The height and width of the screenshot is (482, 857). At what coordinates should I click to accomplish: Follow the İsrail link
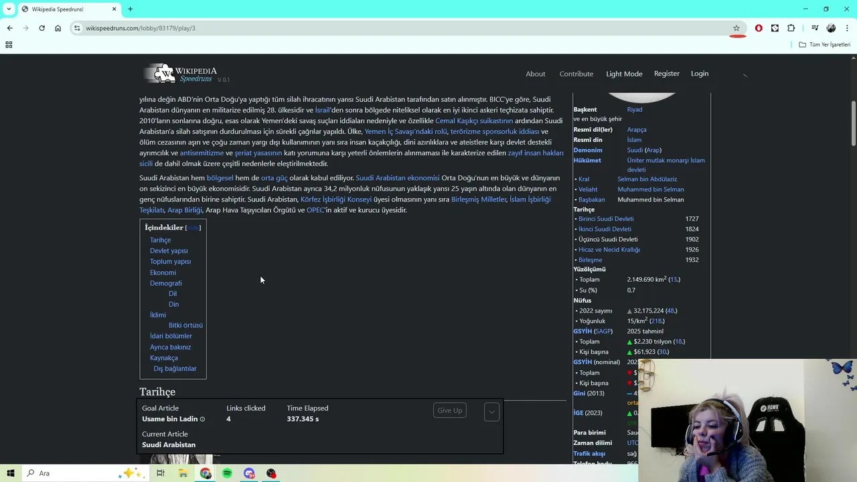[323, 110]
